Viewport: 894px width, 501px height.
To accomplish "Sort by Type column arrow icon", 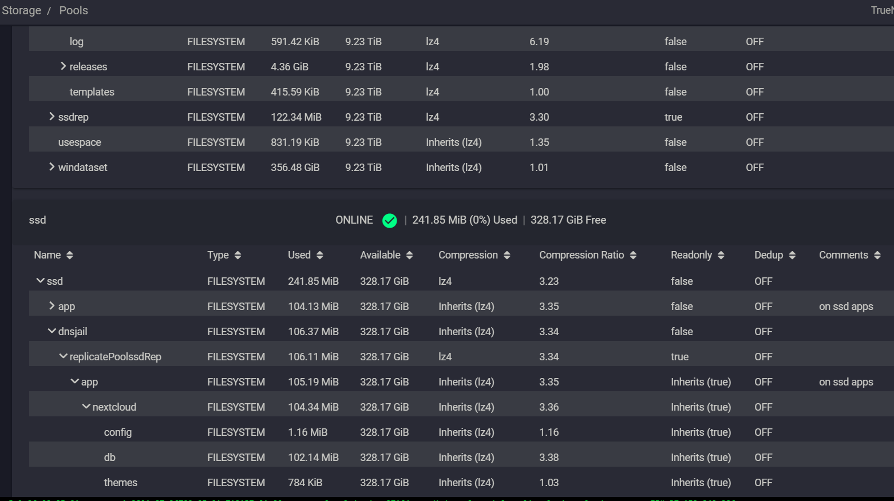I will (238, 255).
